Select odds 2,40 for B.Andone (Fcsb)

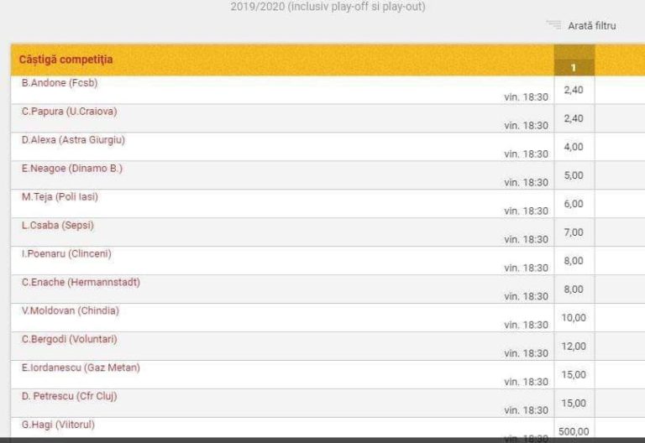(574, 90)
